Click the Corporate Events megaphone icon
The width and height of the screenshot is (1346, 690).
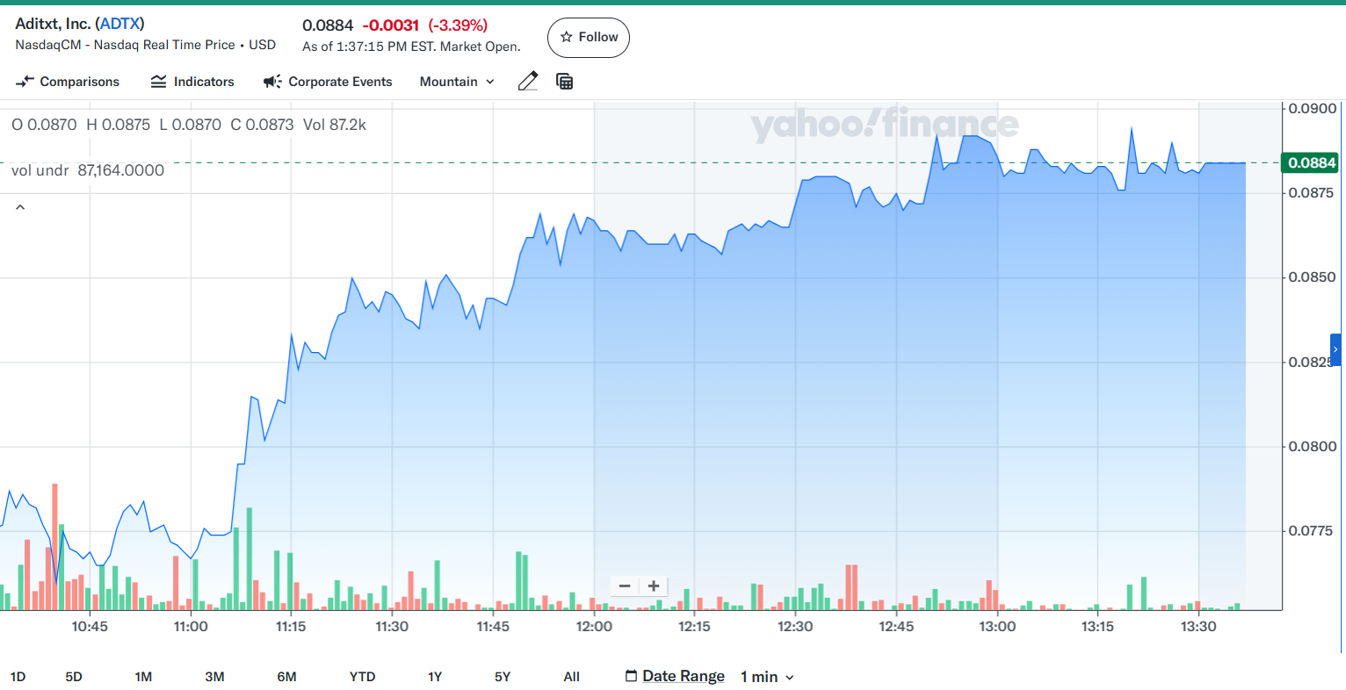(272, 82)
